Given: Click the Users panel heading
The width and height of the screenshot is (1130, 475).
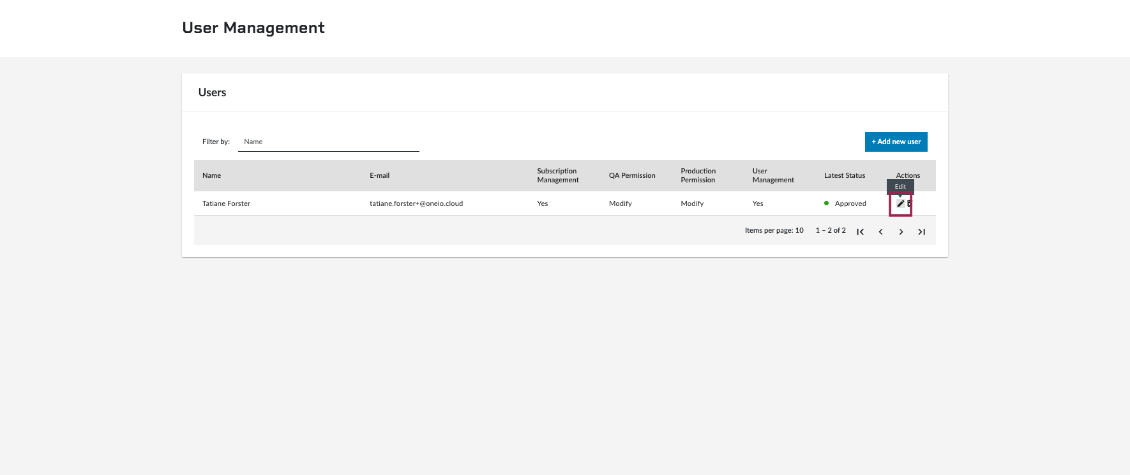Looking at the screenshot, I should click(x=212, y=92).
